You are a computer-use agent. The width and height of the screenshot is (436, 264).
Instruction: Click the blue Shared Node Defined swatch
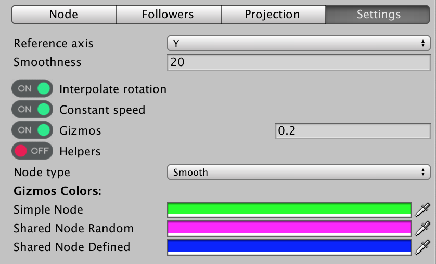(x=289, y=247)
